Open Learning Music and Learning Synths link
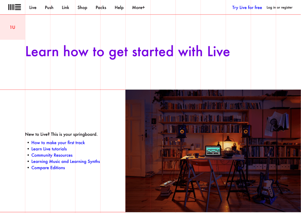Image resolution: width=301 pixels, height=213 pixels. tap(65, 161)
